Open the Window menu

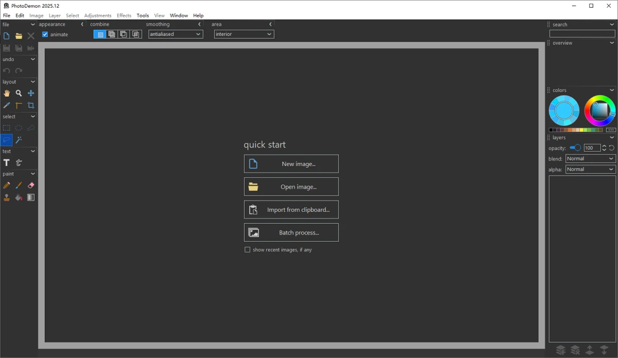[179, 15]
